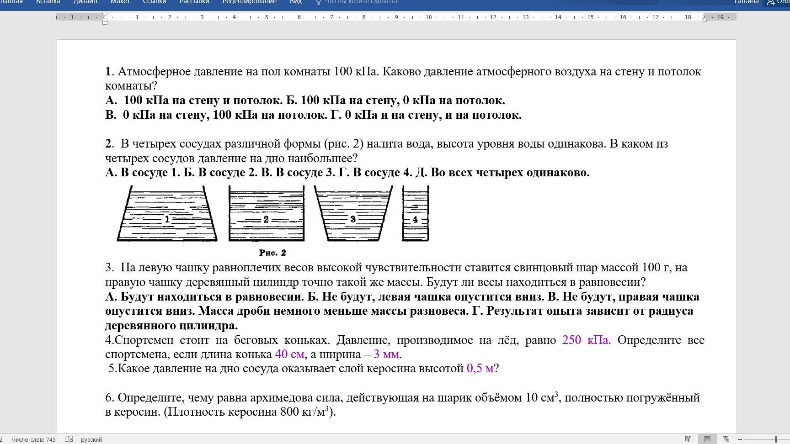The height and width of the screenshot is (444, 790).
Task: Open the Дизайн ribbon tab
Action: click(x=85, y=2)
